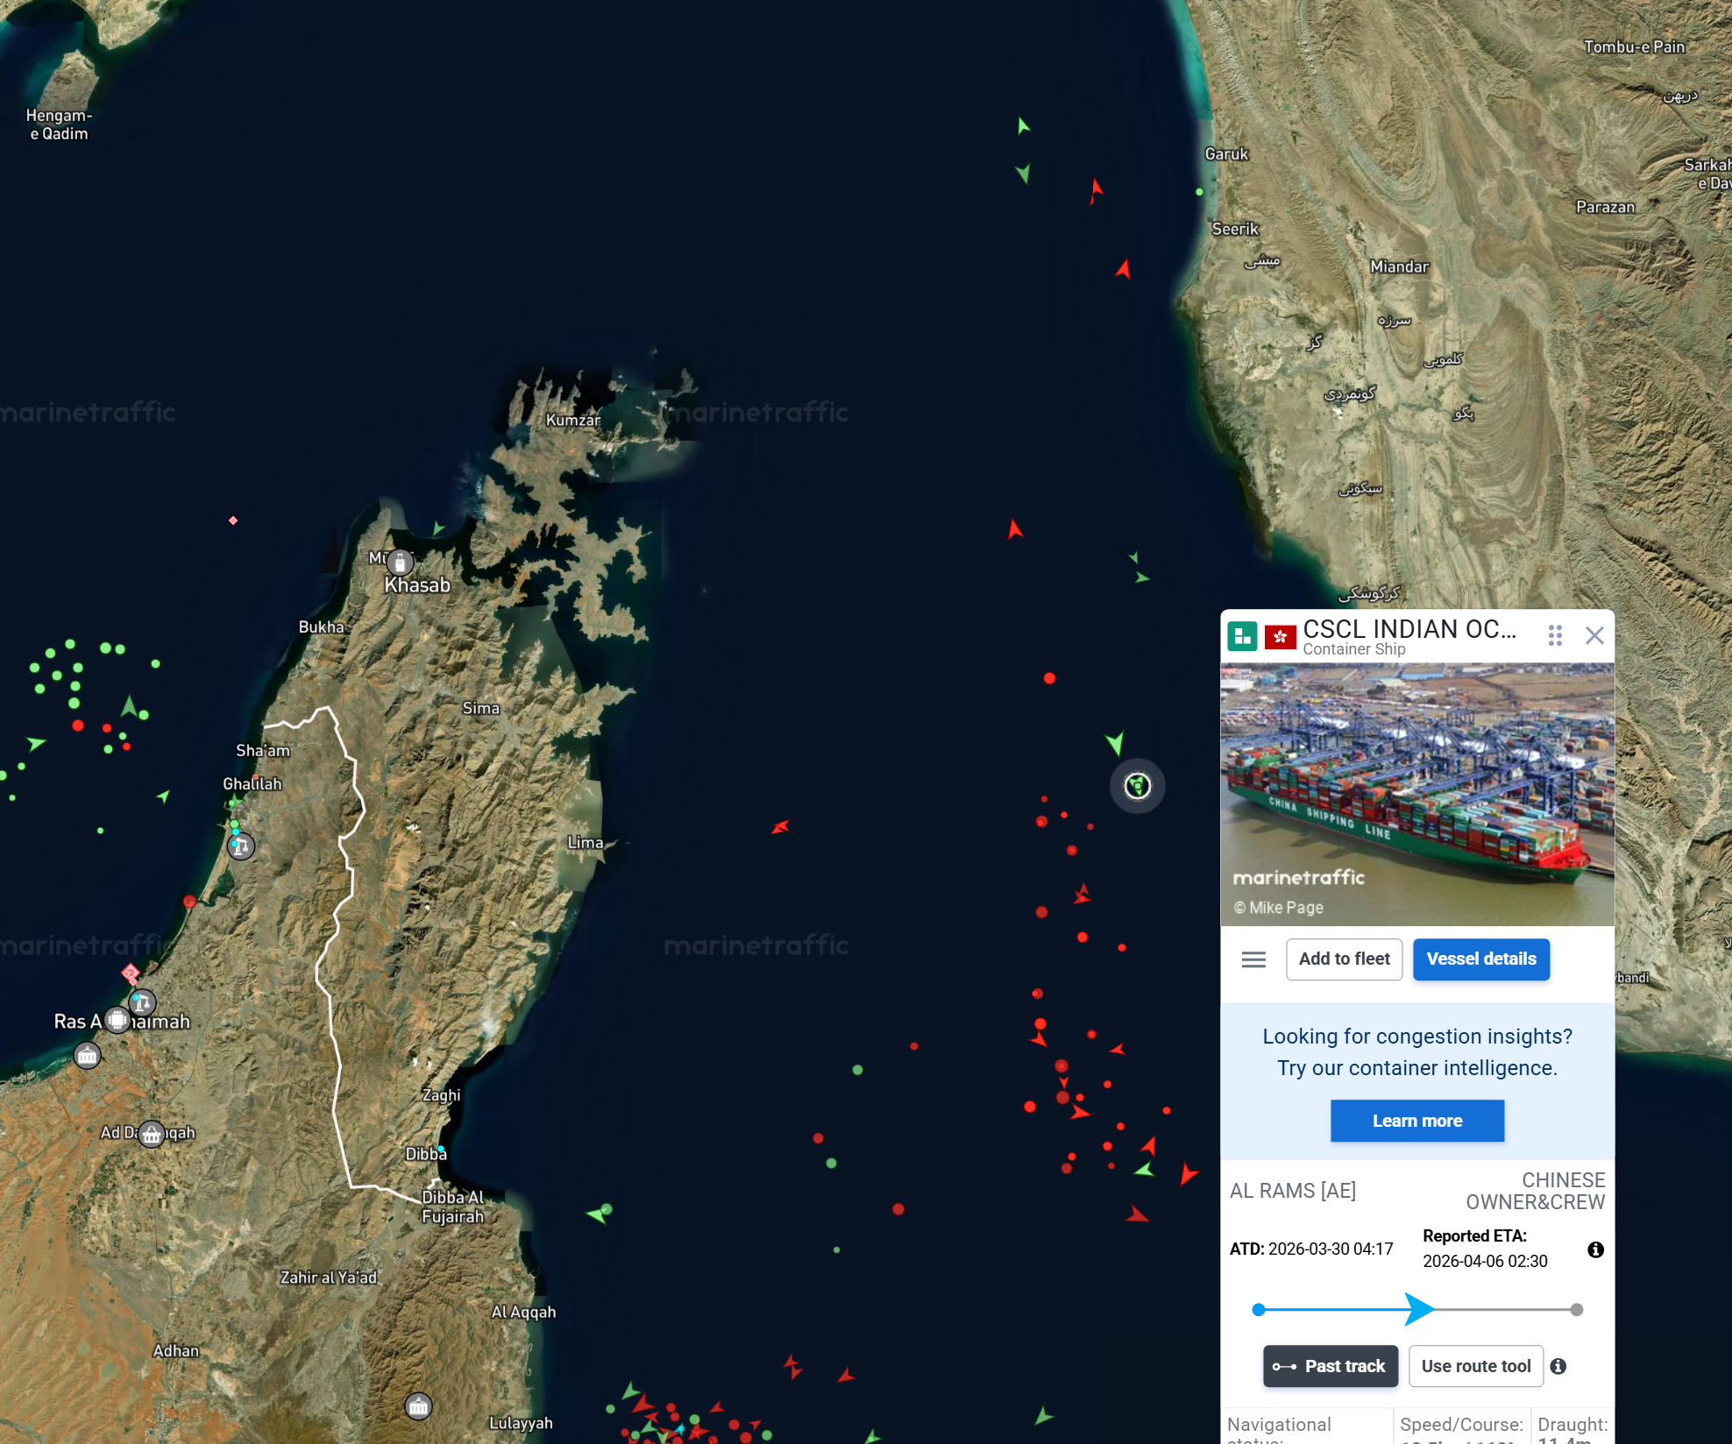Click the green container ship type icon
This screenshot has height=1444, width=1732.
[x=1242, y=636]
